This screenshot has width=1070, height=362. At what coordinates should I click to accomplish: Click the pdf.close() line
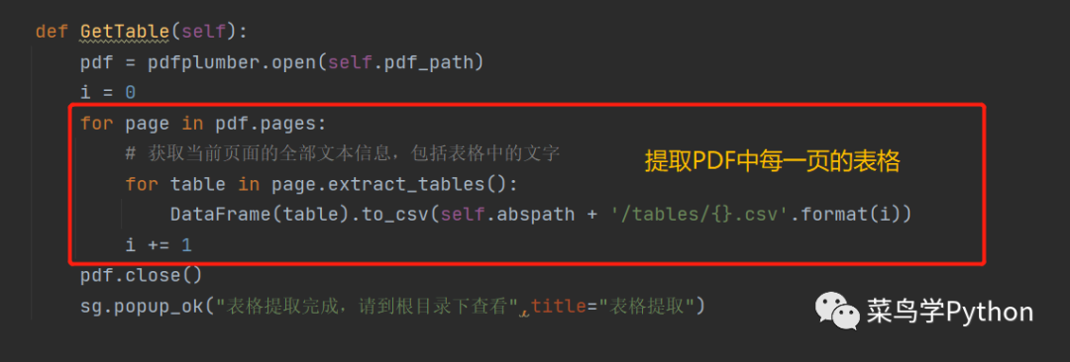tap(142, 275)
